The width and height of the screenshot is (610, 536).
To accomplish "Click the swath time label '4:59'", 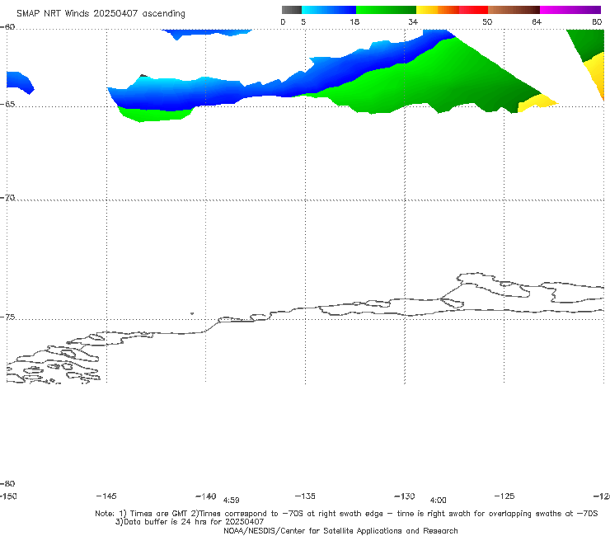I will [231, 501].
